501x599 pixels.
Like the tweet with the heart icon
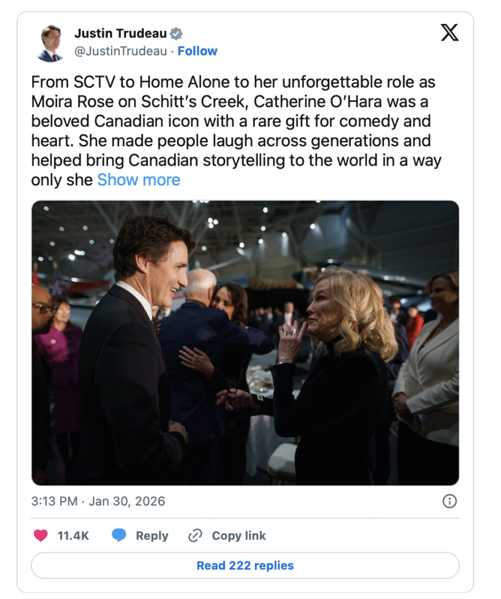coord(40,535)
